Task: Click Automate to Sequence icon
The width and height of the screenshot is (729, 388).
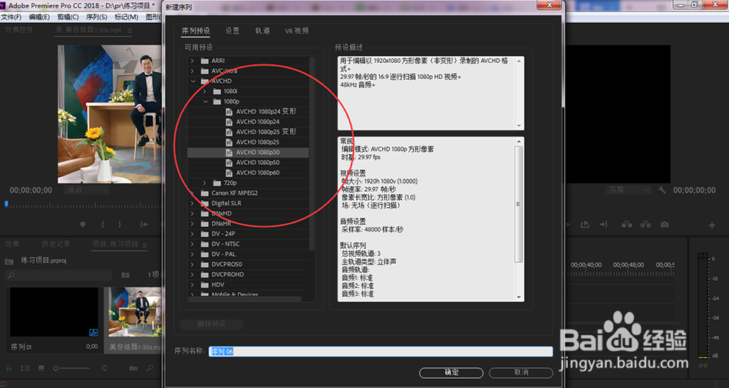Action: click(x=134, y=368)
